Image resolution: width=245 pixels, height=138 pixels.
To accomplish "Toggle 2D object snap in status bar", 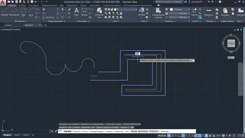I will pyautogui.click(x=200, y=136).
